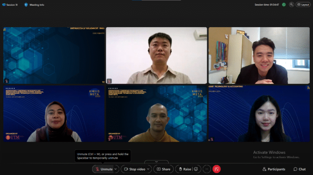Click muted mic icon on long-haired woman tile
Screen dimensions: 313x175
[x=212, y=139]
